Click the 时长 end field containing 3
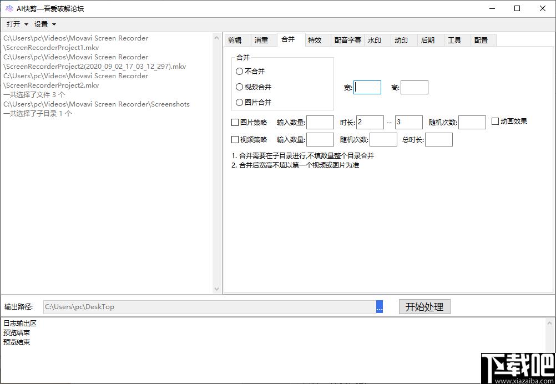556x384 pixels. [x=409, y=122]
